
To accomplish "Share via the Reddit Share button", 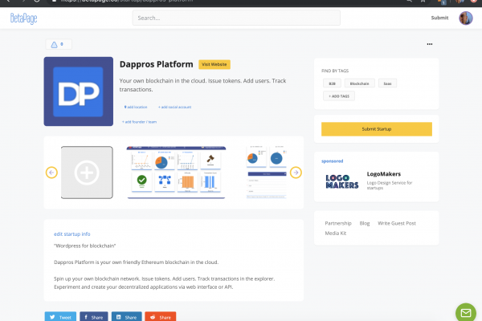I will 161,317.
